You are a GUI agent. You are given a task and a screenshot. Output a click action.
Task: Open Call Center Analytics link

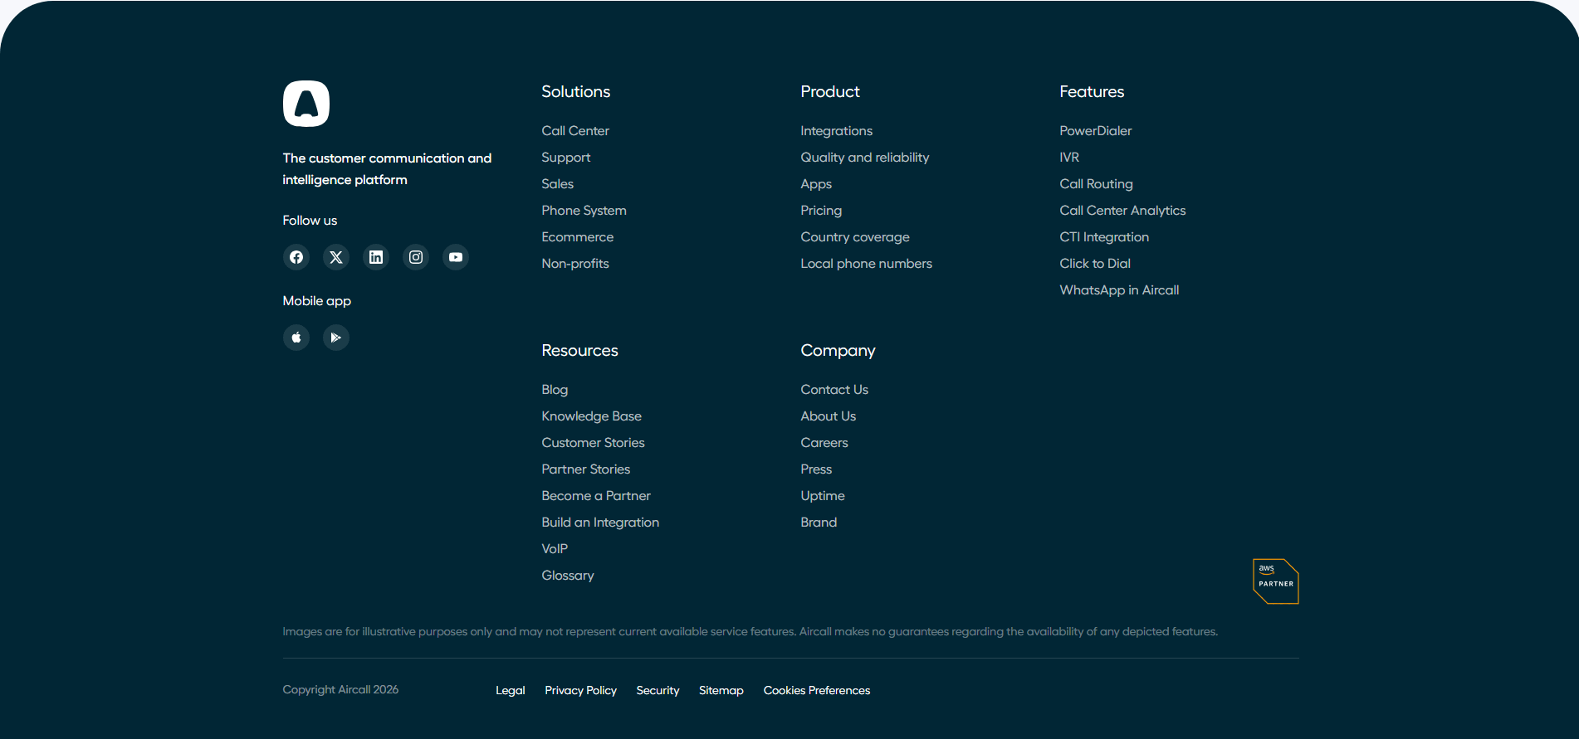(x=1123, y=211)
